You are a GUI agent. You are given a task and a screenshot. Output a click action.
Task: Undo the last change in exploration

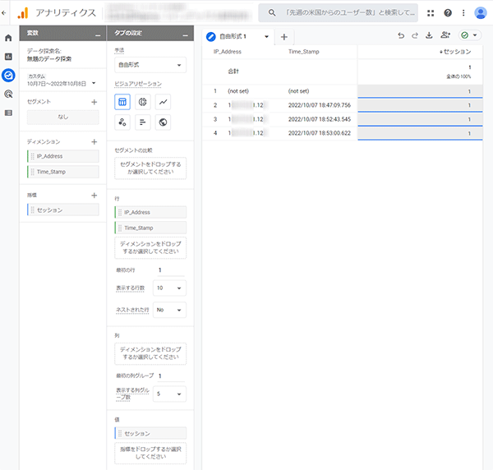(401, 35)
